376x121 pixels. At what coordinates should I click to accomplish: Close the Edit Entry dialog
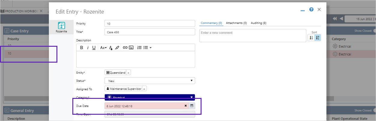tap(319, 10)
